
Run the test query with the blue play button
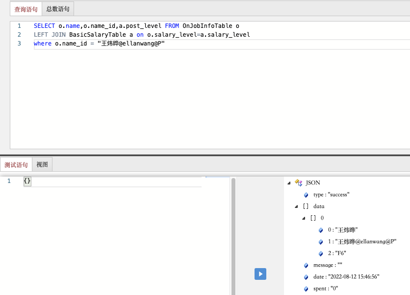pyautogui.click(x=260, y=274)
